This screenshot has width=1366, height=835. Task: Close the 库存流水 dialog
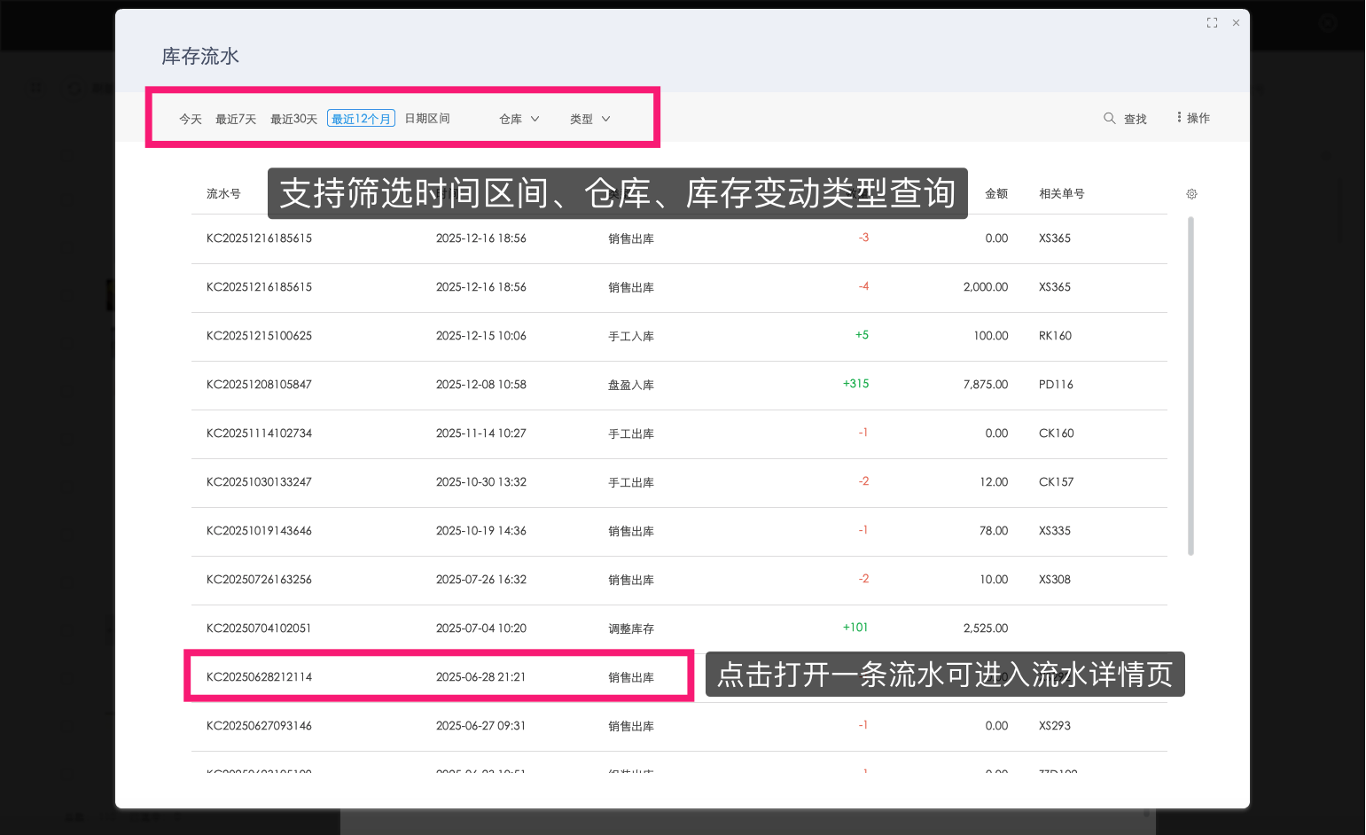click(1236, 22)
